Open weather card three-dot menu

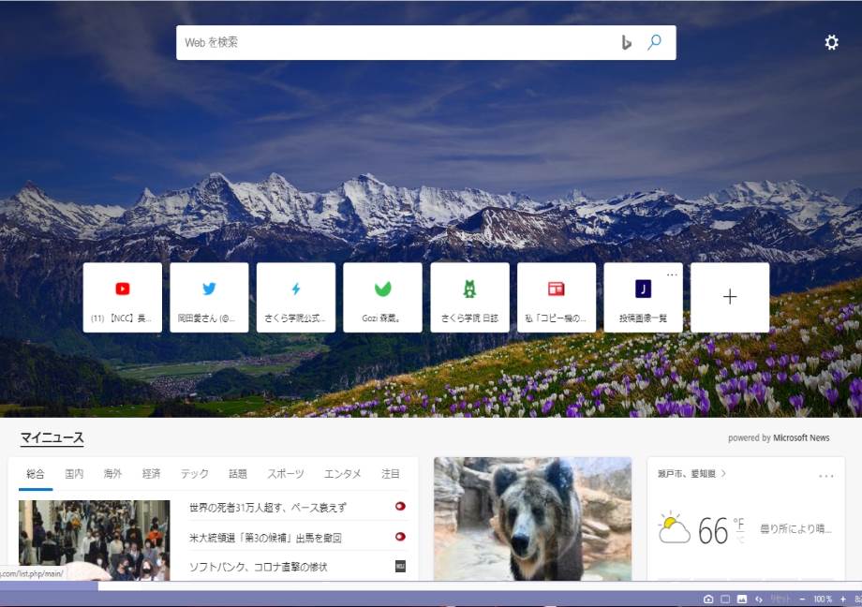point(825,476)
